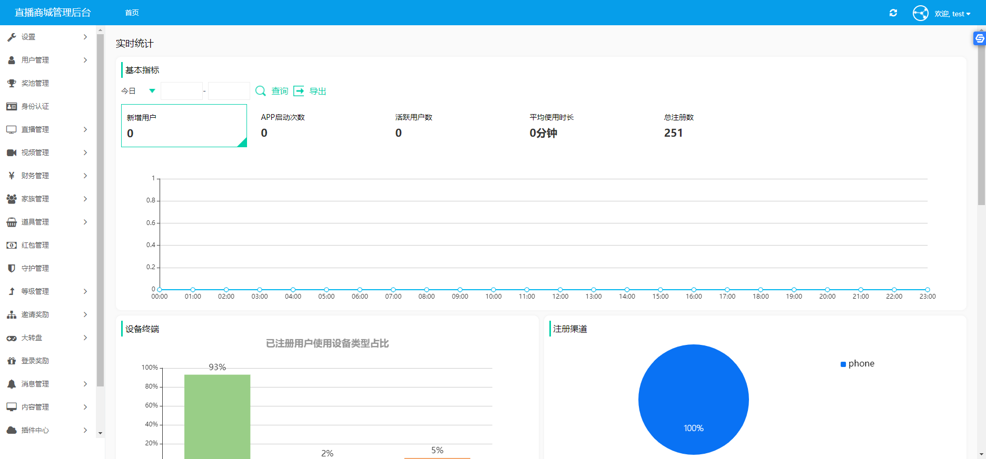This screenshot has width=986, height=459.
Task: Expand the 用户管理 sidebar menu
Action: 46,60
